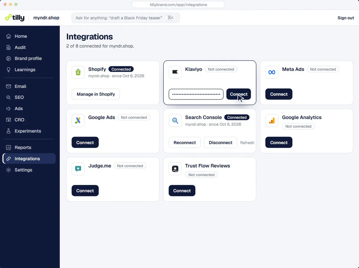Open Experiments from the sidebar
The image size is (359, 268).
(29, 131)
